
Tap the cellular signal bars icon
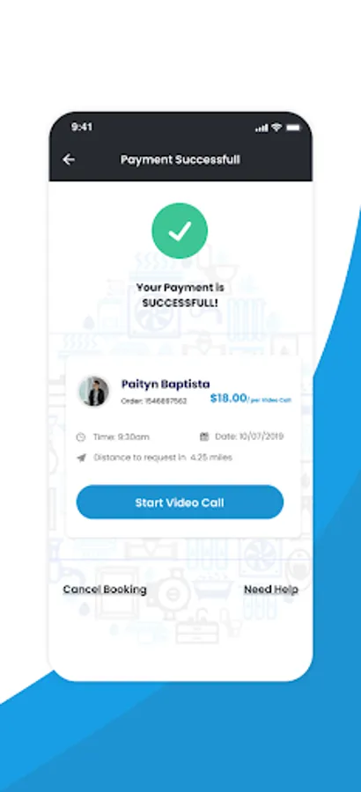point(262,128)
